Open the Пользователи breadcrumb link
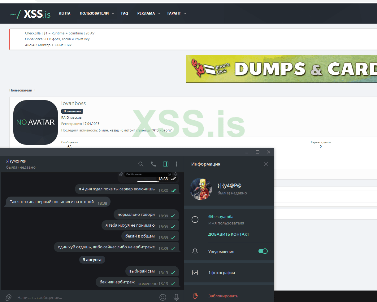377x302 pixels. [x=20, y=90]
